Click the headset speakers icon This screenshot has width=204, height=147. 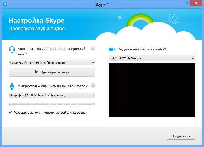point(12,50)
